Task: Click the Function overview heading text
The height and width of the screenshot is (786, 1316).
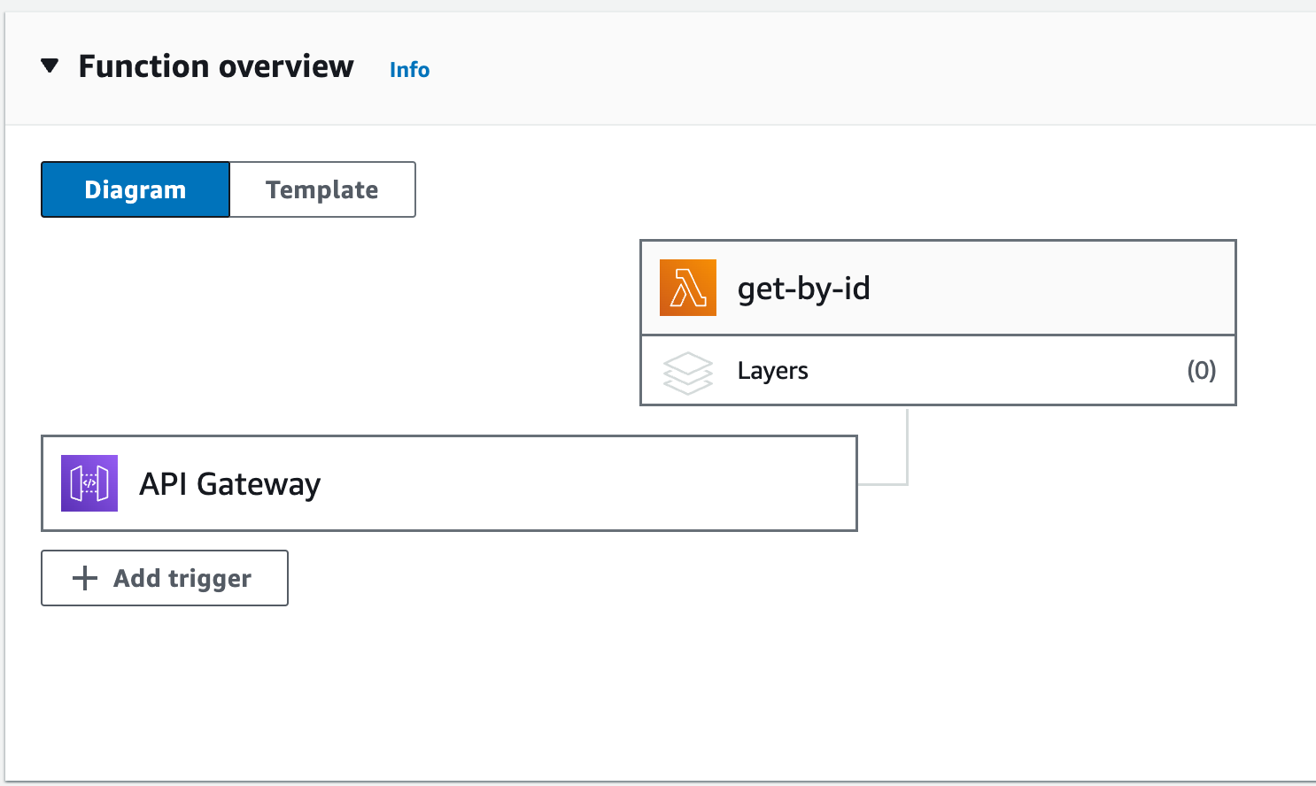Action: pos(216,66)
